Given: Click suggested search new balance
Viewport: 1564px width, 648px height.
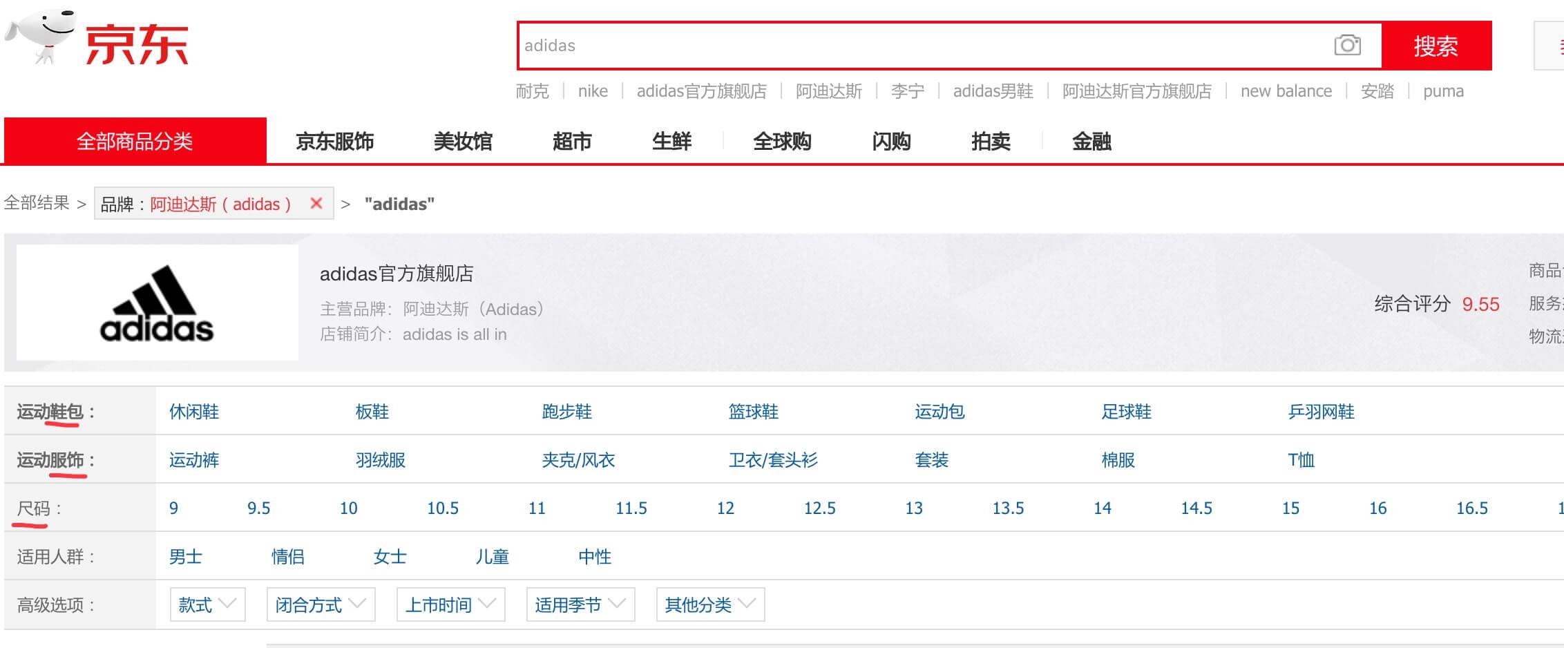Looking at the screenshot, I should click(1286, 91).
